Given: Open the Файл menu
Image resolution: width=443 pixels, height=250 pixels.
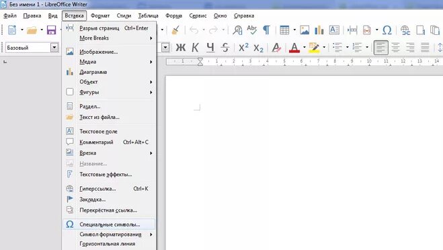Looking at the screenshot, I should tap(10, 15).
